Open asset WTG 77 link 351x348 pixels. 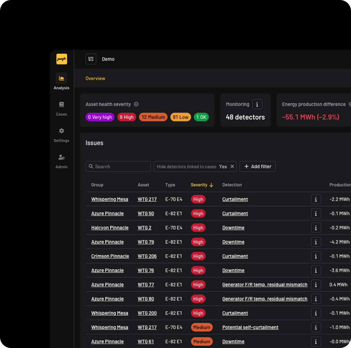146,285
